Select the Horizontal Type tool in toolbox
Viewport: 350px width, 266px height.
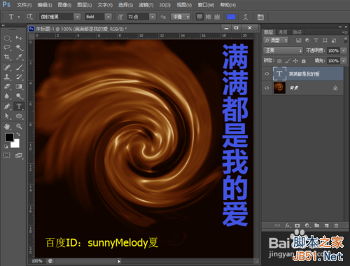click(19, 106)
